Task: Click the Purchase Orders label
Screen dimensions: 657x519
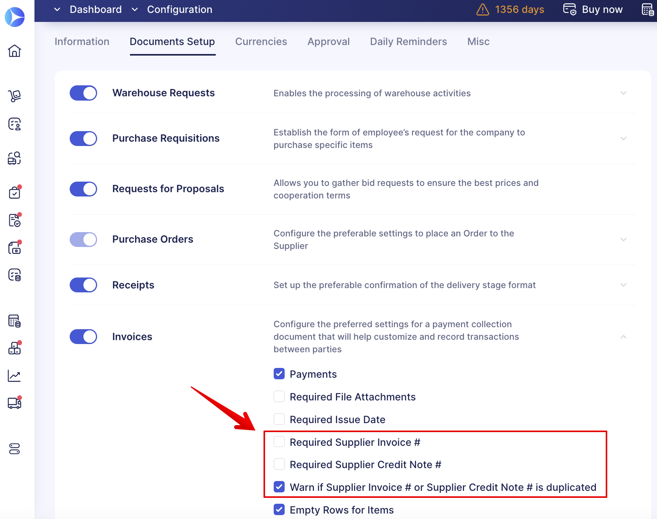Action: point(153,240)
